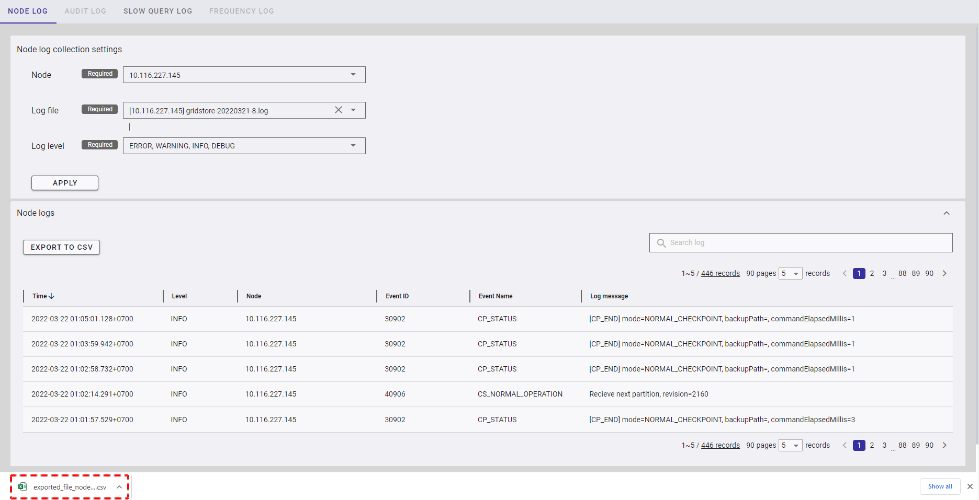The image size is (979, 500).
Task: Sort by Time column arrow
Action: (x=51, y=296)
